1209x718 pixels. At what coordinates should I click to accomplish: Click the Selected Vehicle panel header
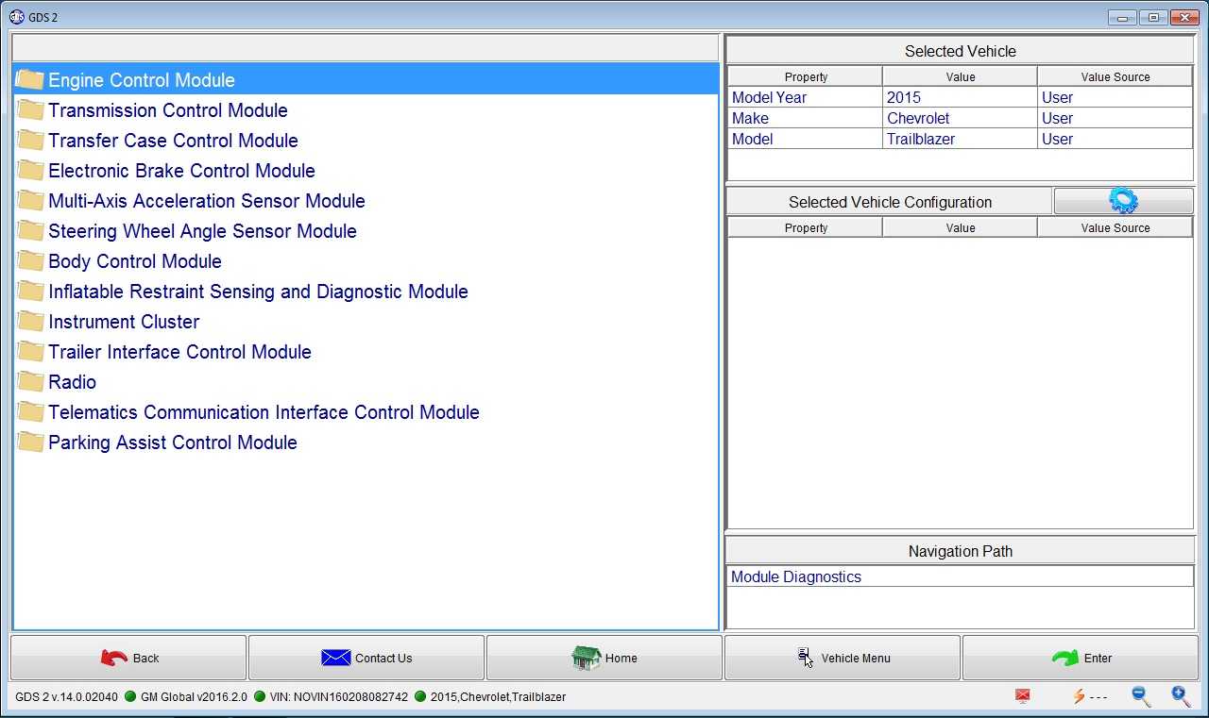tap(960, 51)
